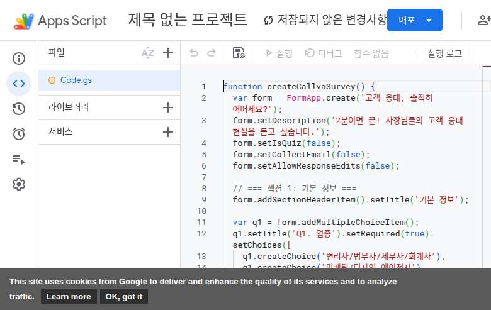Dismiss cookies with OK, got it
The width and height of the screenshot is (491, 310).
124,297
